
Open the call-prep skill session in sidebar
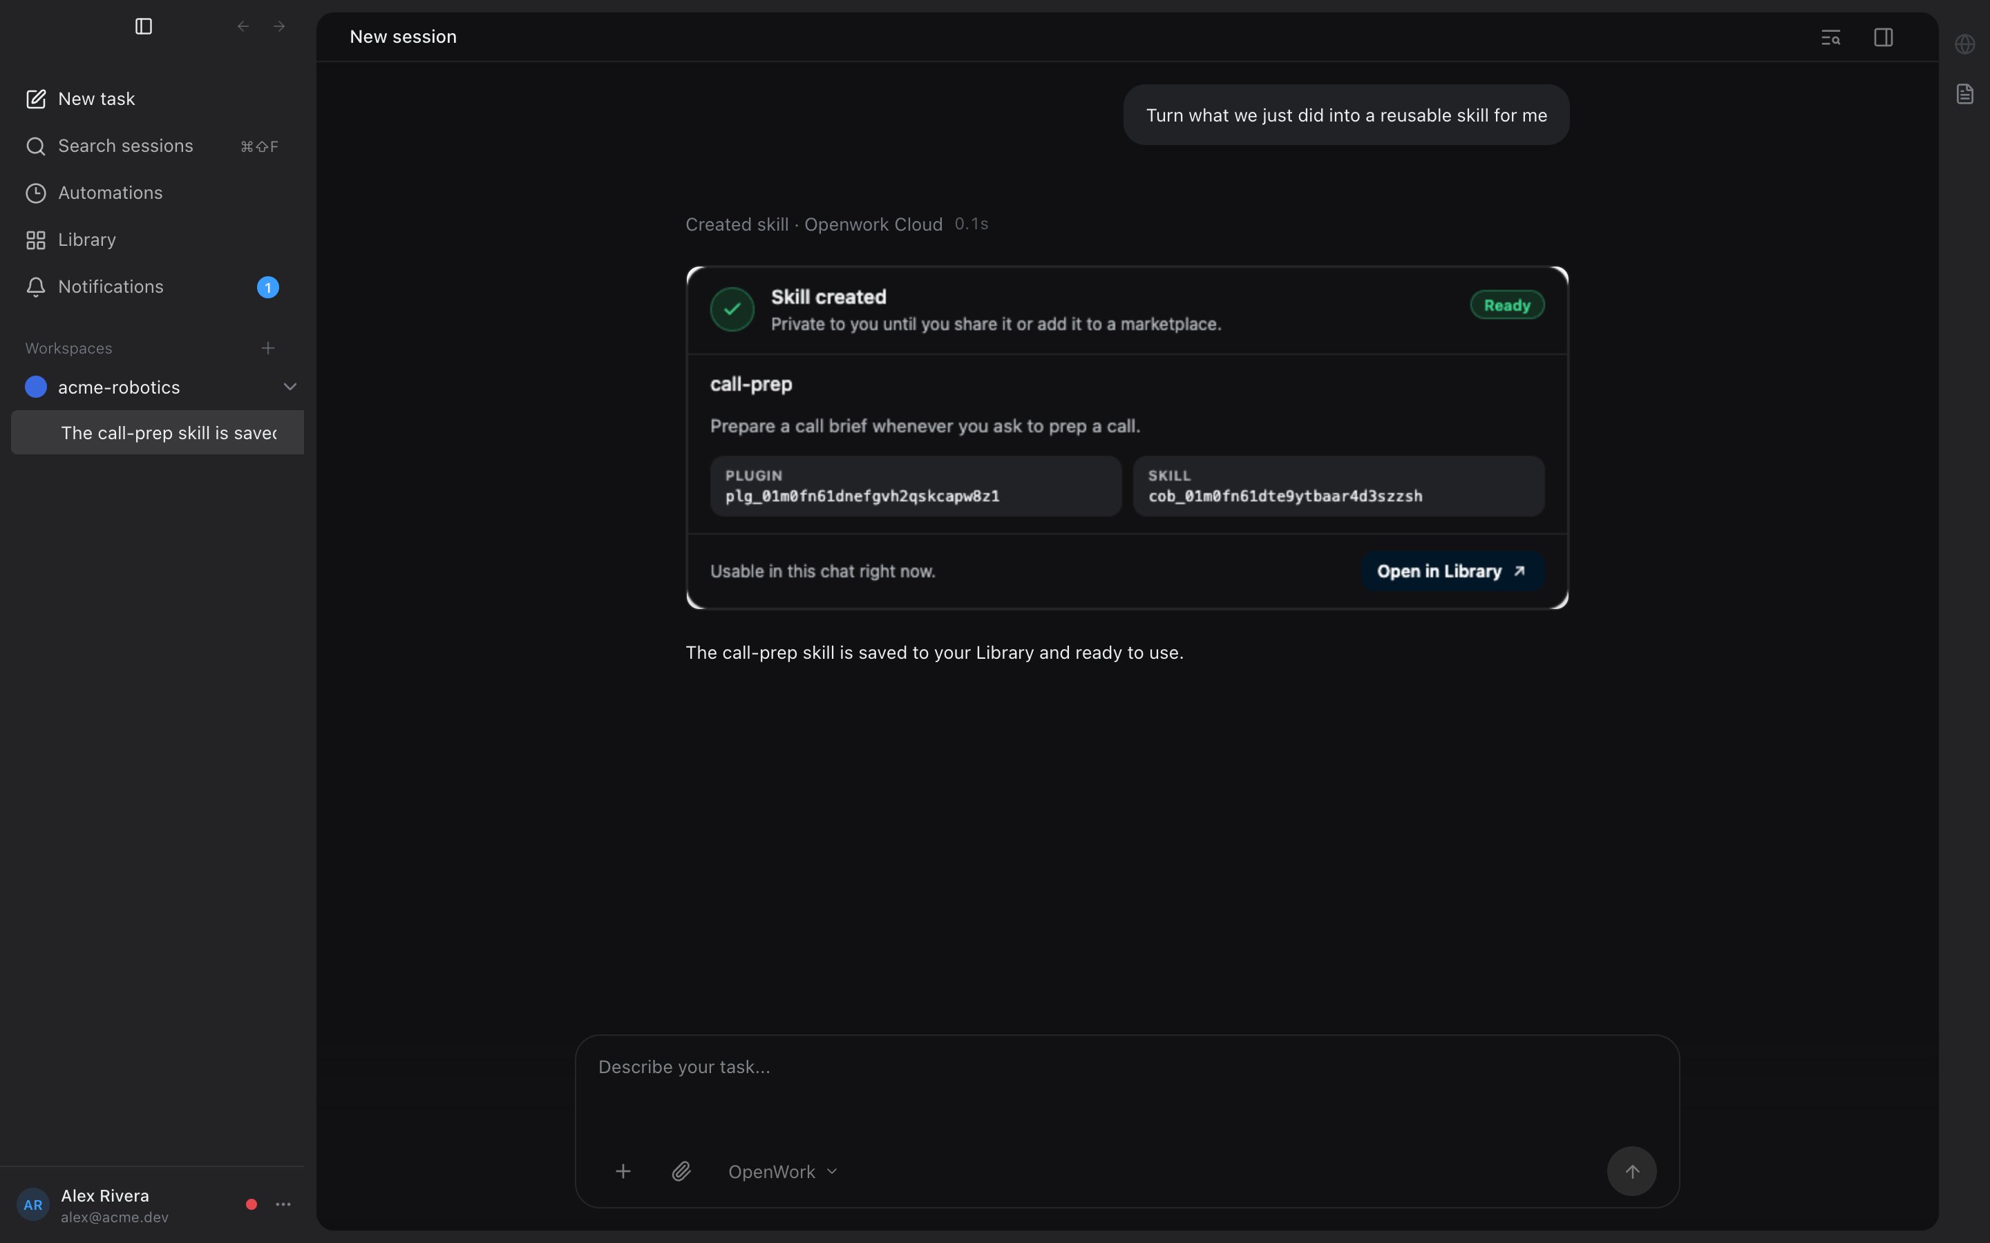click(x=157, y=432)
